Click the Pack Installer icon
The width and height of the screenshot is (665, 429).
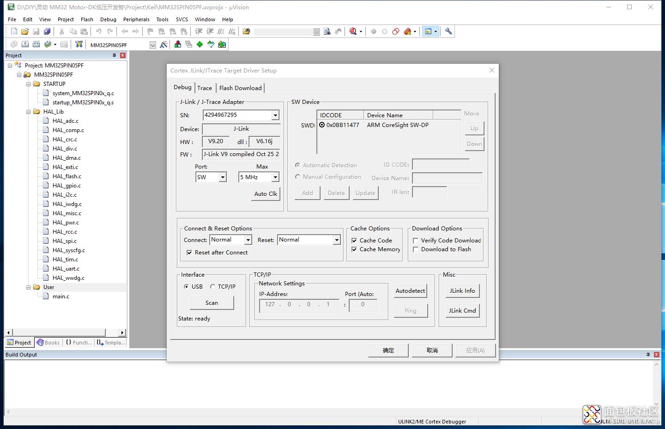tap(222, 44)
